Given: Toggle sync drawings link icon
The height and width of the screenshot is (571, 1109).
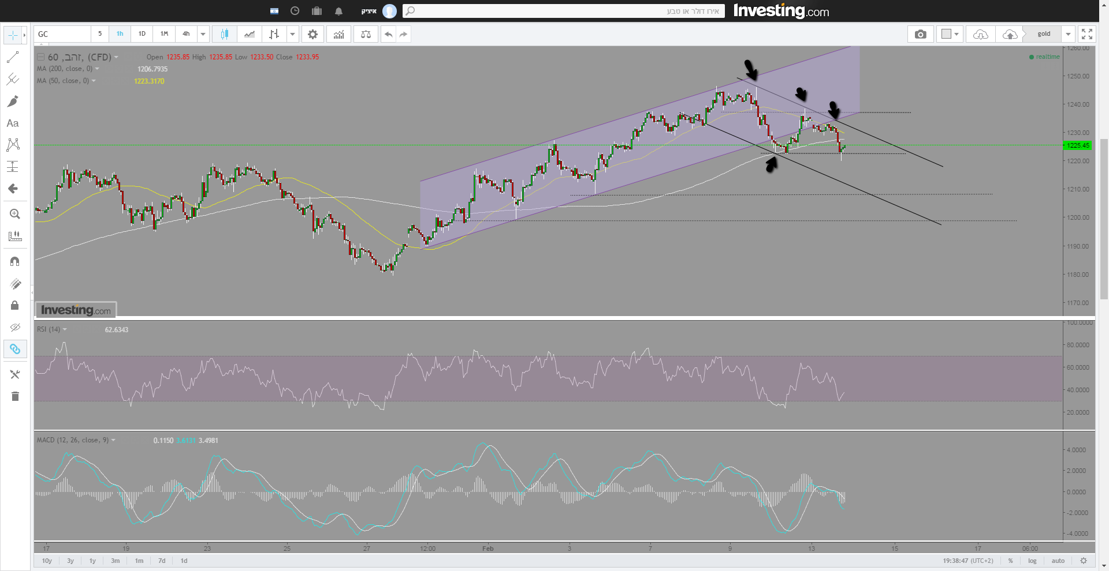Looking at the screenshot, I should point(15,349).
